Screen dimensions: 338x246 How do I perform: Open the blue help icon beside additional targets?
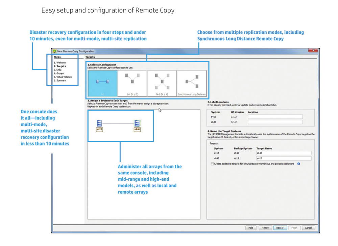coord(299,164)
